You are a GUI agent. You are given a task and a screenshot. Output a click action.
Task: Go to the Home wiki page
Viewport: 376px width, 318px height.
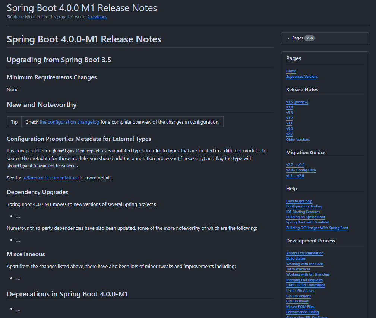(291, 71)
